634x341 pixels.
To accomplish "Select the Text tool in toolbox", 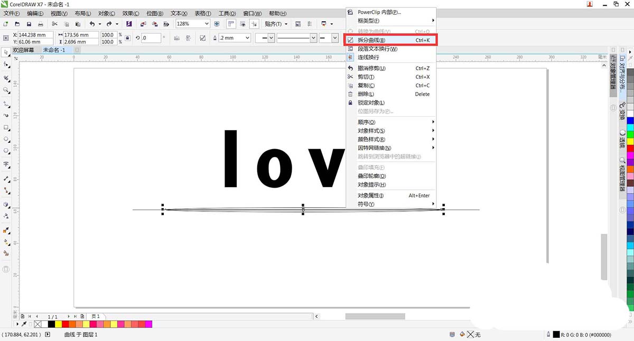I will tap(6, 164).
